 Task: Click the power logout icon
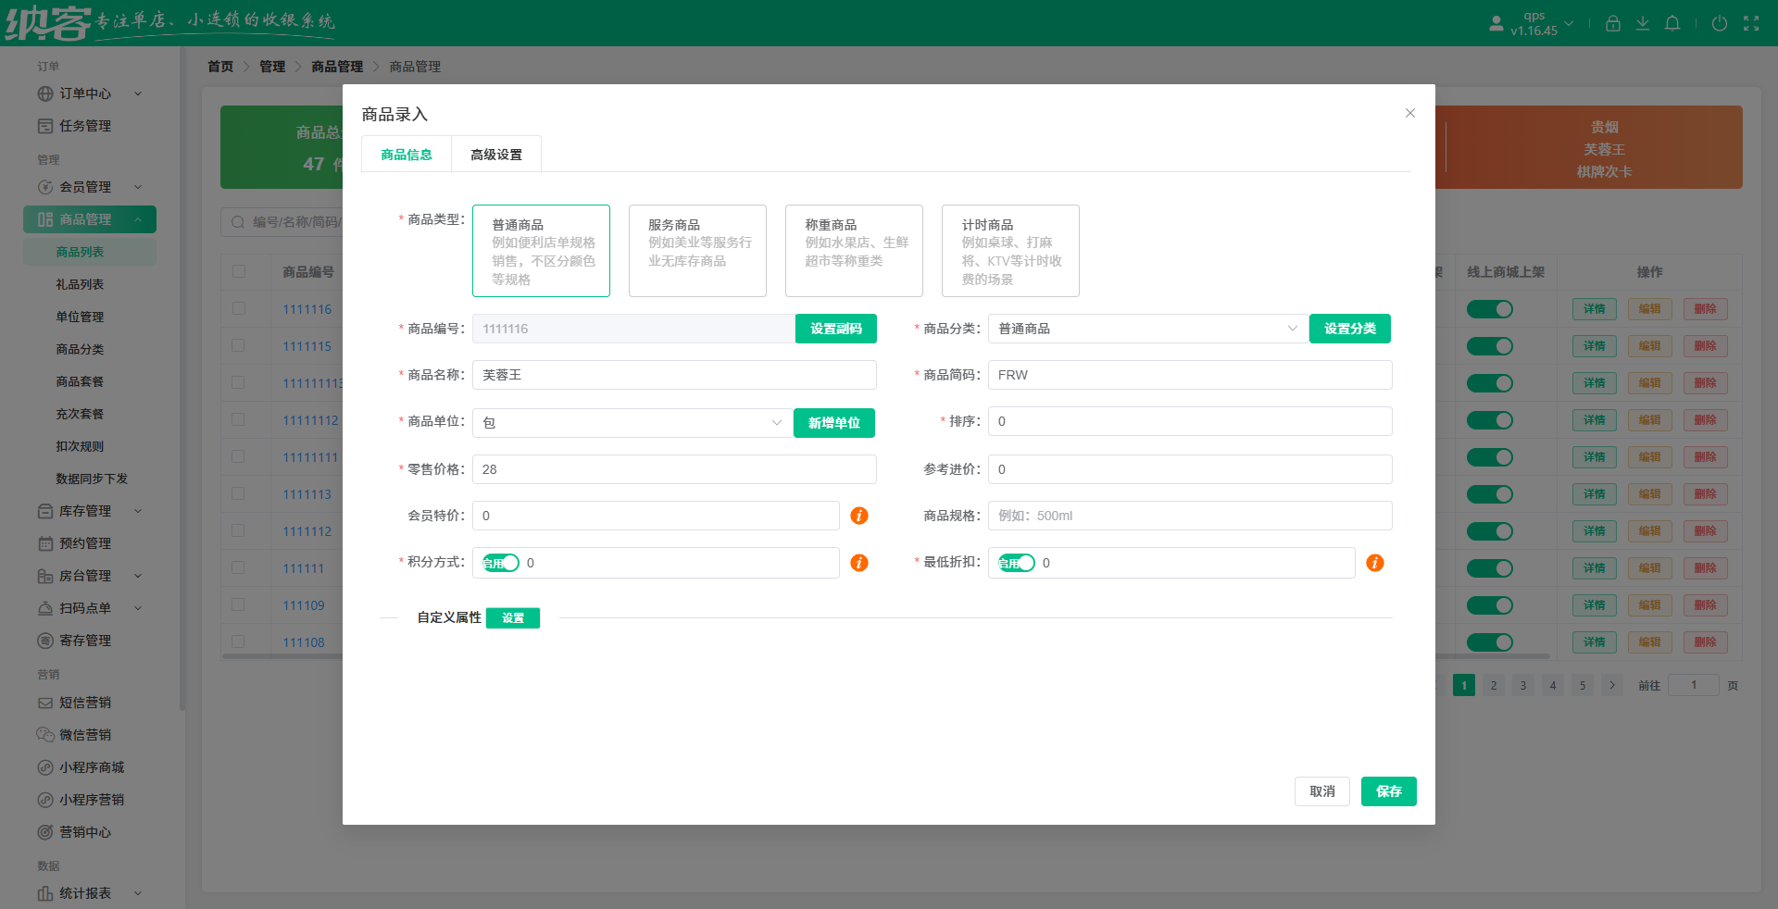(1720, 23)
